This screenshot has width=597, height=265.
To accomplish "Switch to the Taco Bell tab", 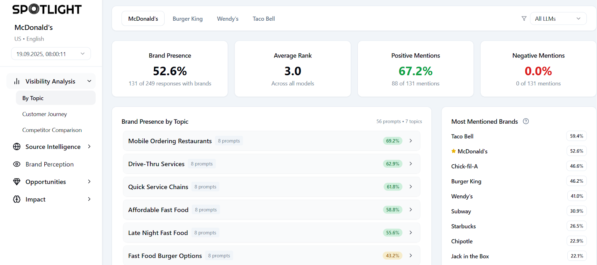I will coord(263,19).
